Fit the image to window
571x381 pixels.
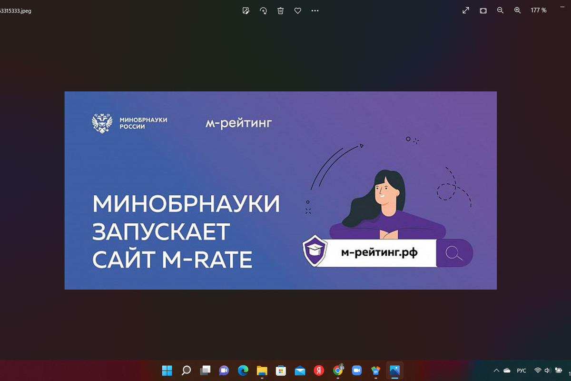(483, 10)
